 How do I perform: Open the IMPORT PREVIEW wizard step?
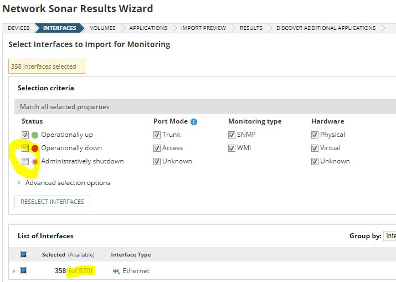pyautogui.click(x=203, y=28)
